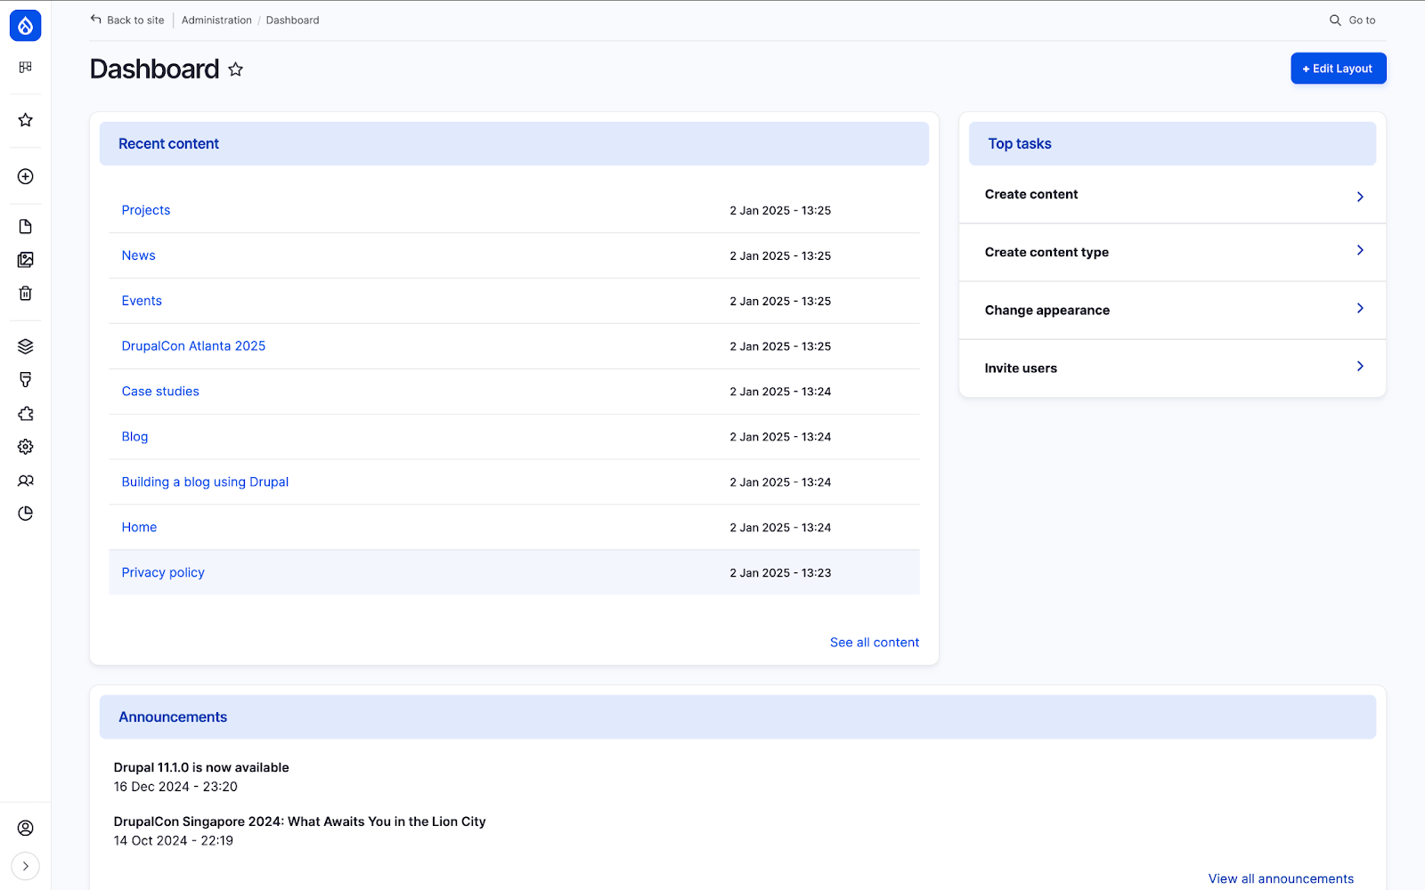
Task: Open People users icon in sidebar
Action: pyautogui.click(x=25, y=481)
